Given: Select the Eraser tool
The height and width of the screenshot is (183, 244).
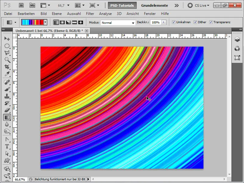Looking at the screenshot, I should click(7, 110).
